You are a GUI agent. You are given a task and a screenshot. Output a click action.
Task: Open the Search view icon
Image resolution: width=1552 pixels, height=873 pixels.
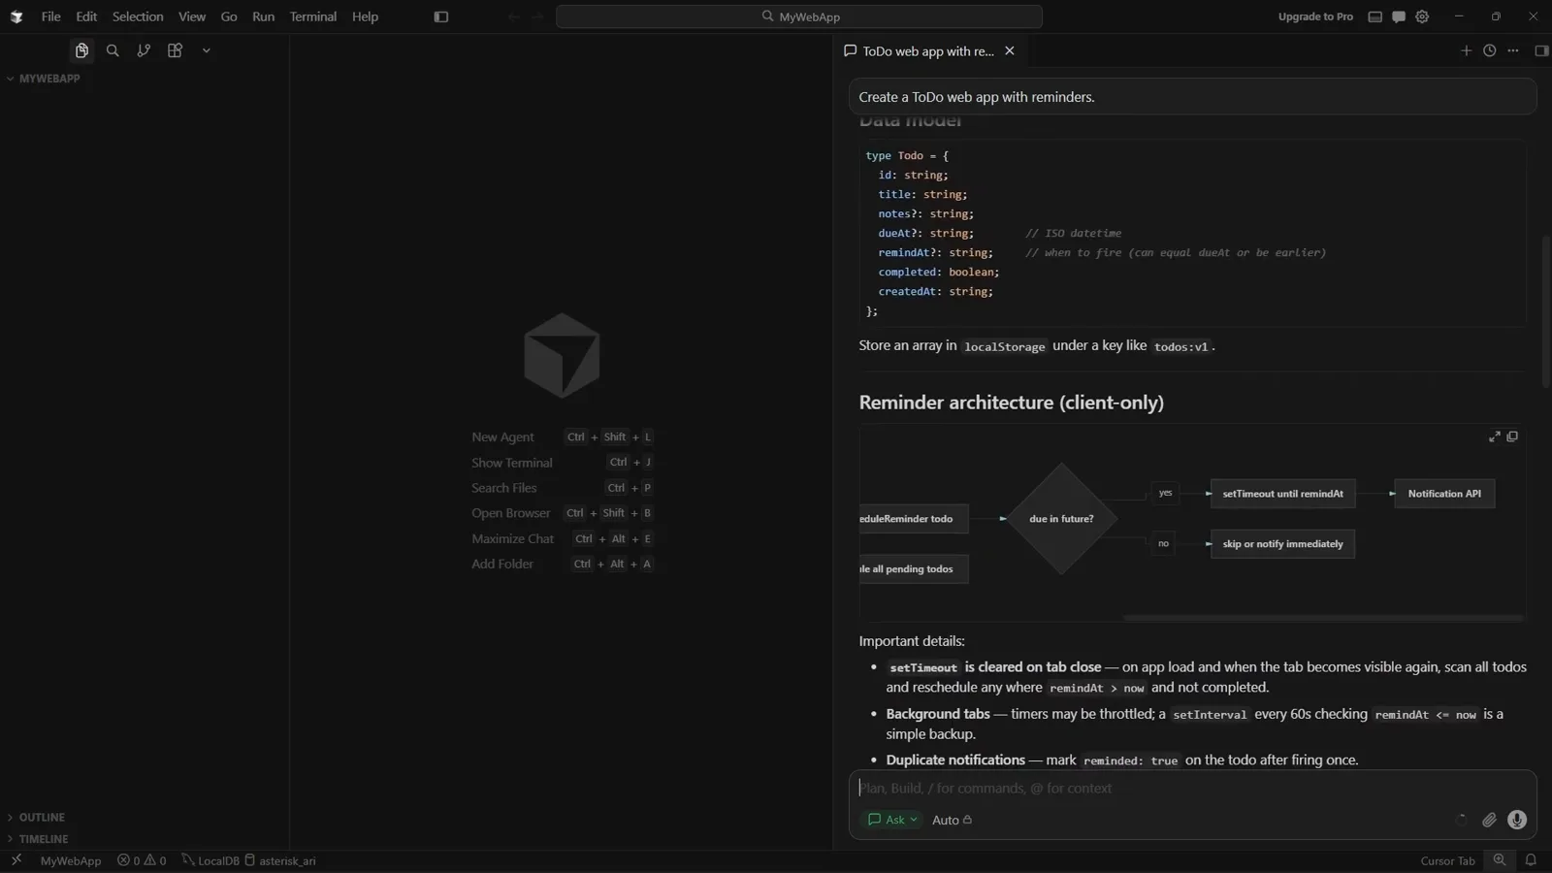click(x=113, y=50)
